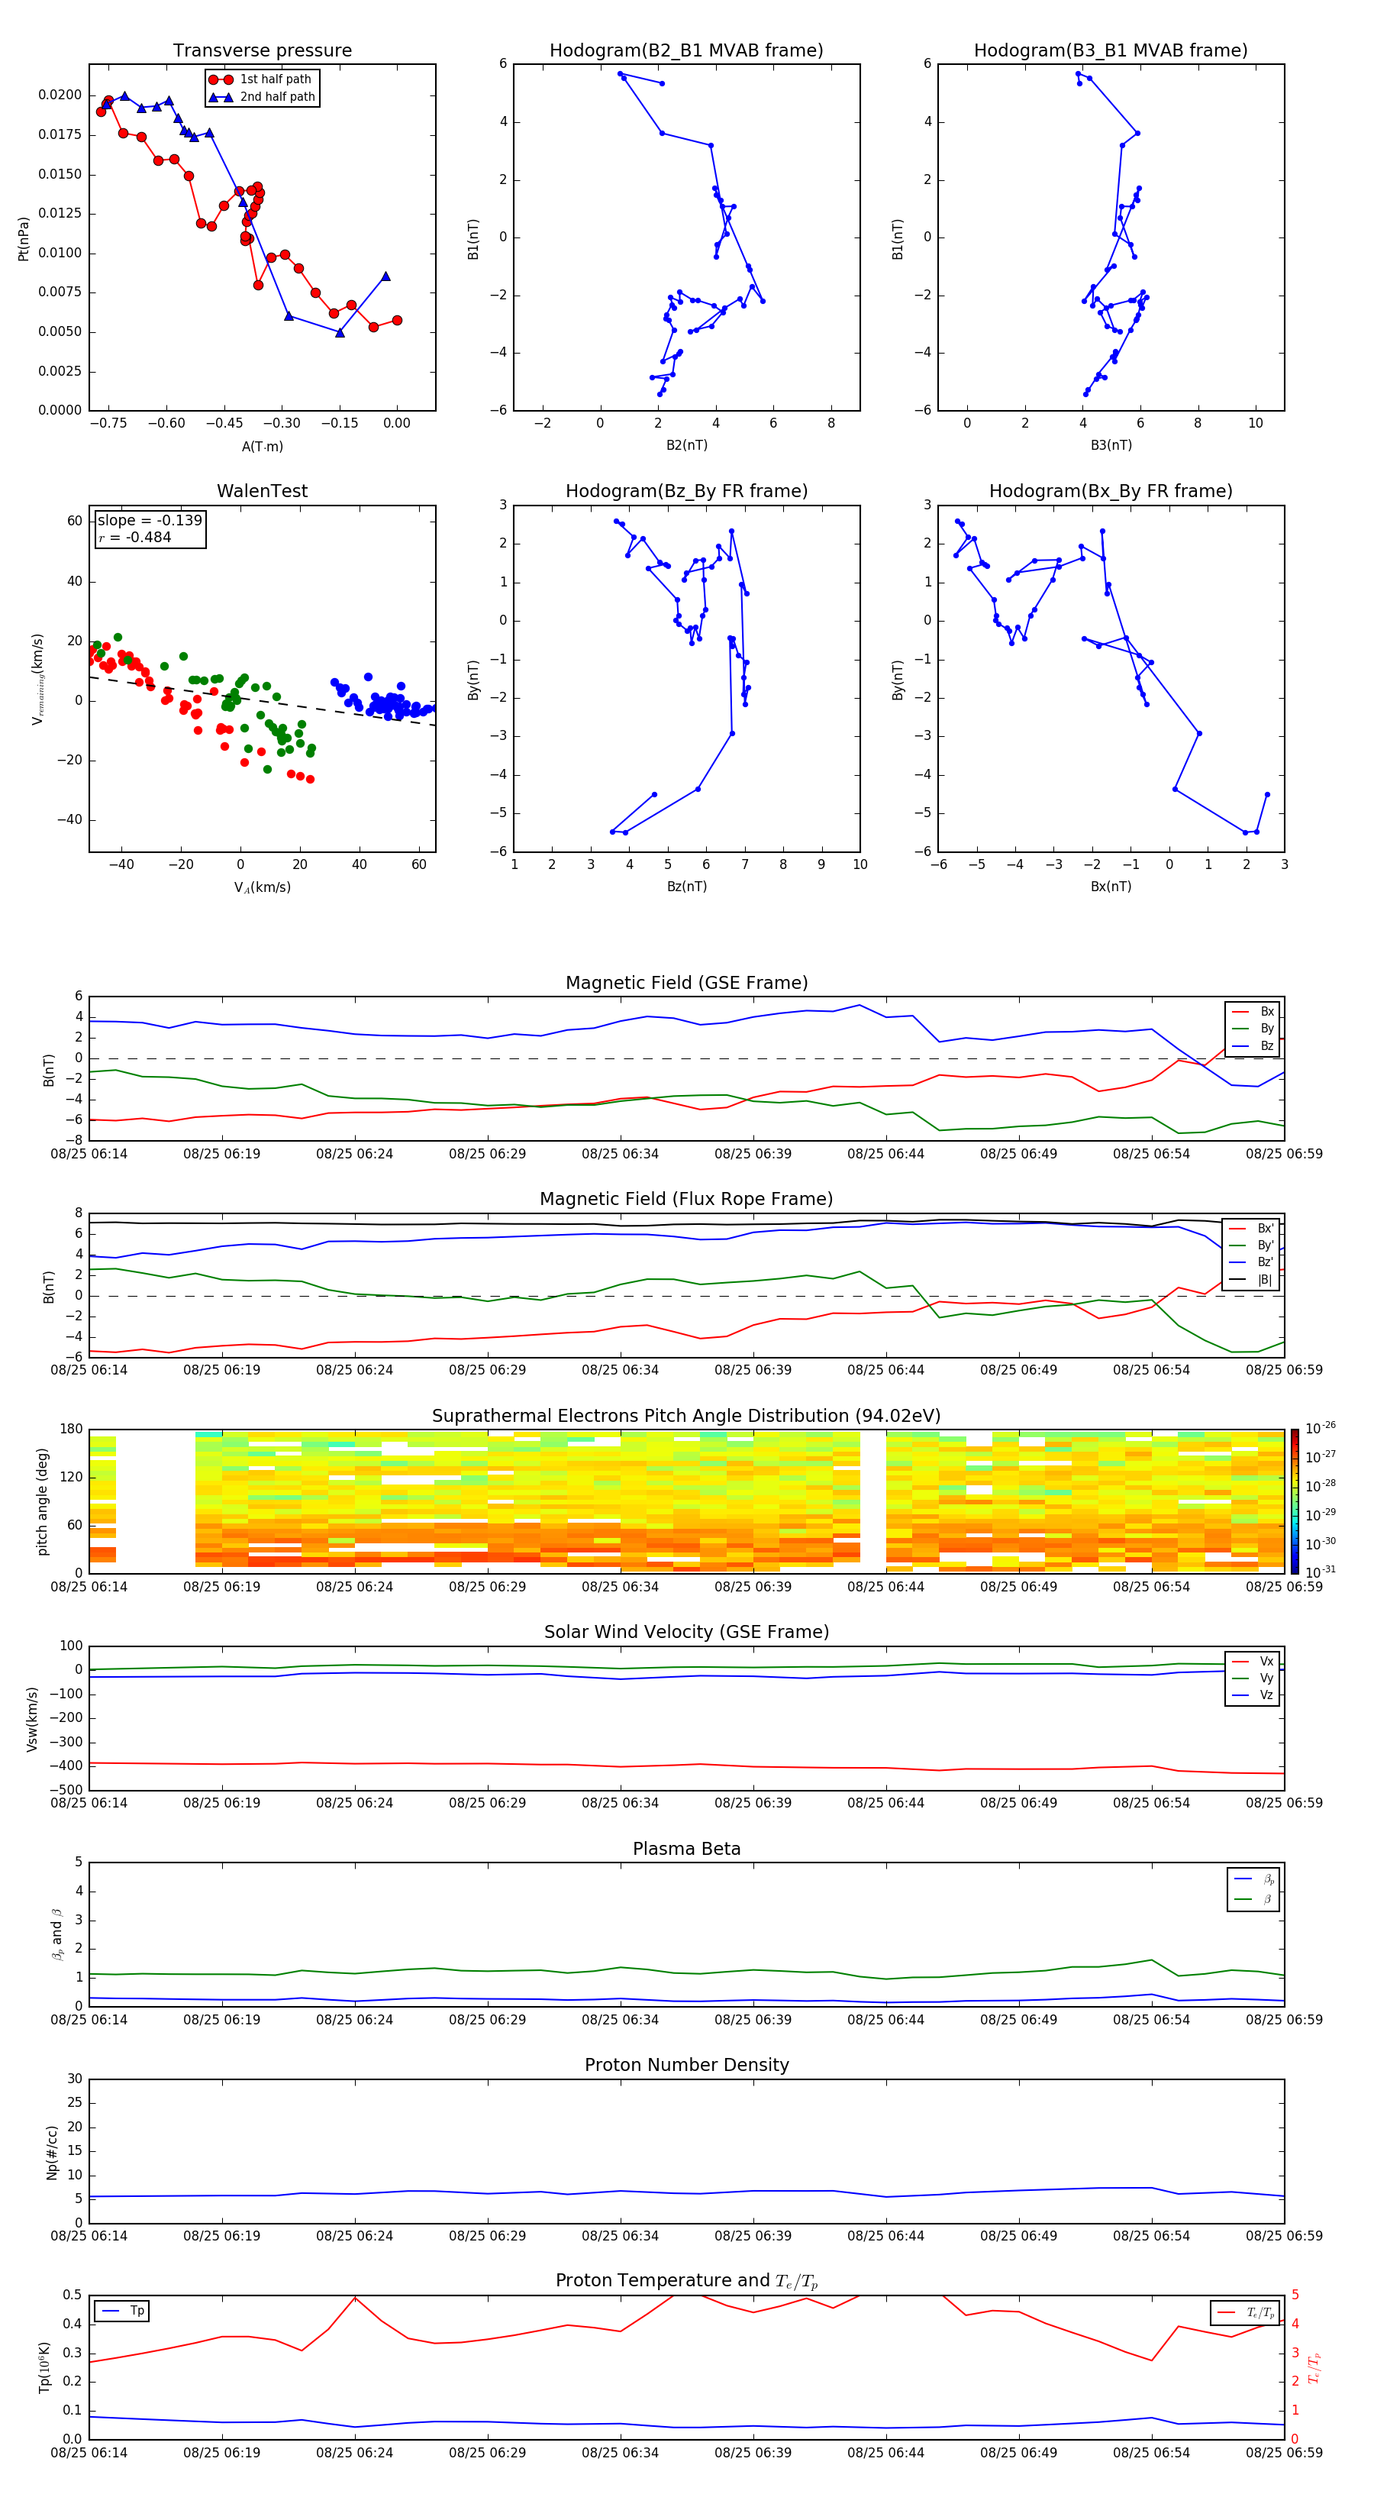Image resolution: width=1374 pixels, height=2520 pixels.
Task: Click the 'pitch angle (deg)' axis label
Action: pos(42,1501)
